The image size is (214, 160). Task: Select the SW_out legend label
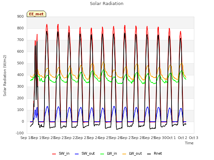pos(88,153)
